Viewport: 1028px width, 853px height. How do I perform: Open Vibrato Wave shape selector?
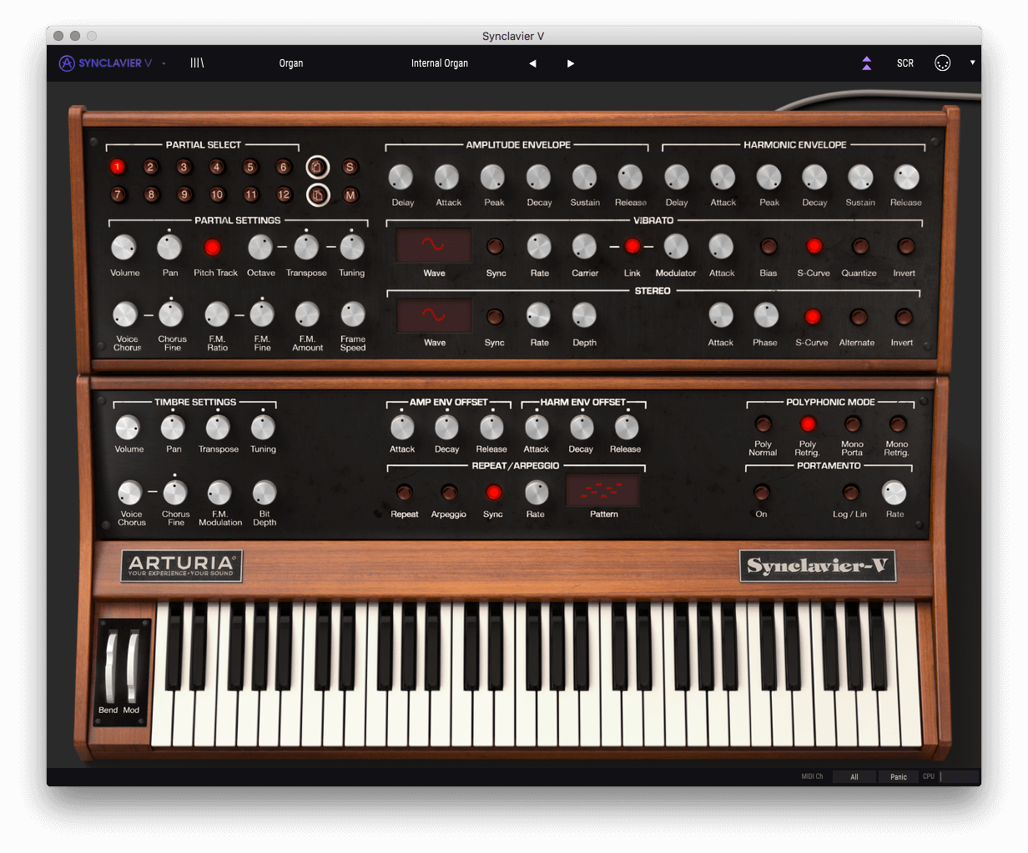[433, 246]
